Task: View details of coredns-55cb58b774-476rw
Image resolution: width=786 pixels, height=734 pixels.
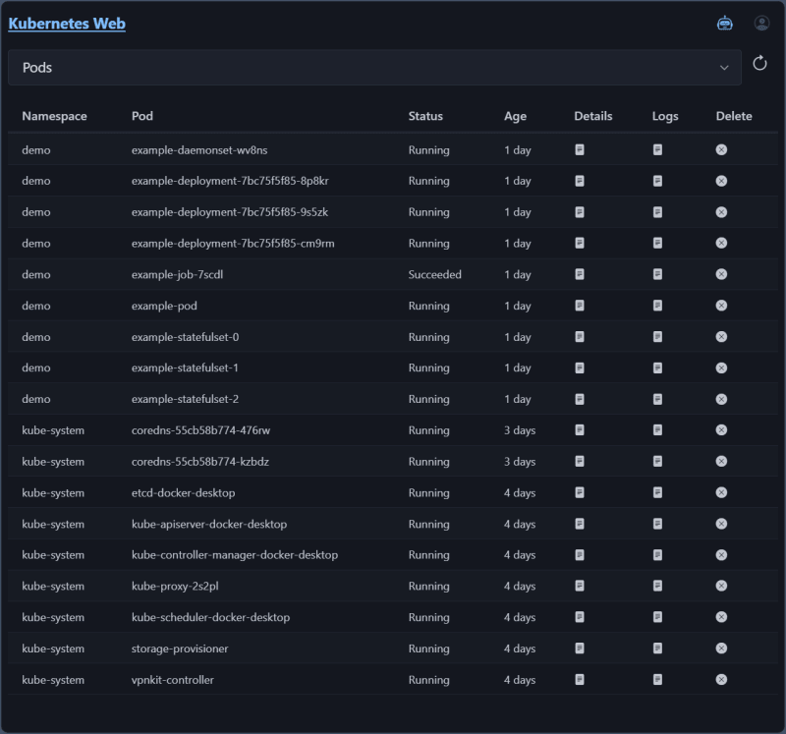Action: pyautogui.click(x=580, y=430)
